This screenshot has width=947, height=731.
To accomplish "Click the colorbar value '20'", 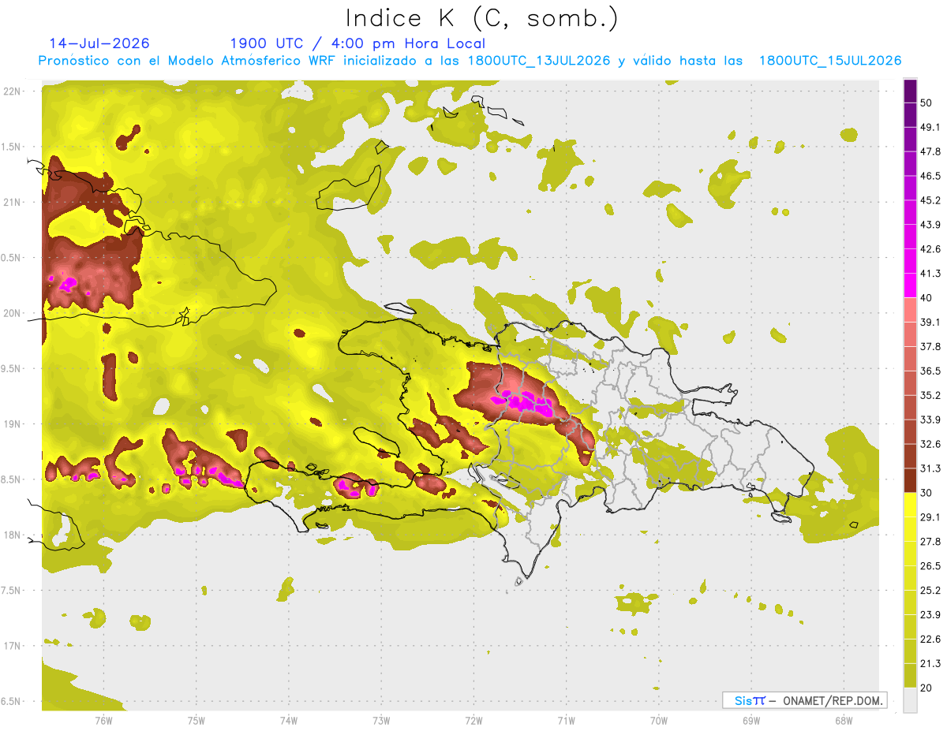I will pos(927,688).
